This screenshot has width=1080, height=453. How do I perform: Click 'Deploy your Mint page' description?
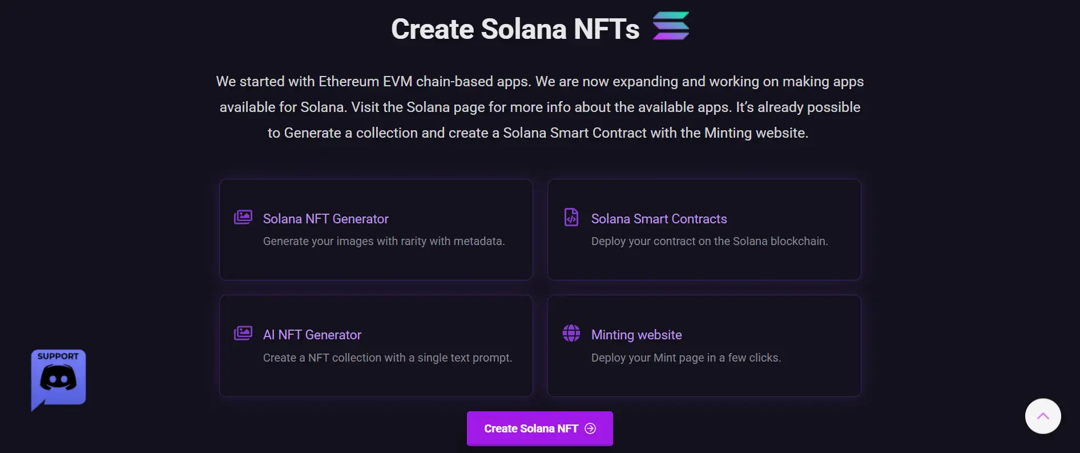point(686,358)
